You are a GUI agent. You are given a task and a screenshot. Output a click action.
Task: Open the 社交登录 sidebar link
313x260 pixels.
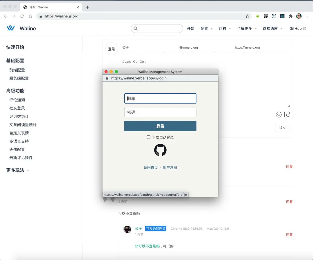pos(17,108)
